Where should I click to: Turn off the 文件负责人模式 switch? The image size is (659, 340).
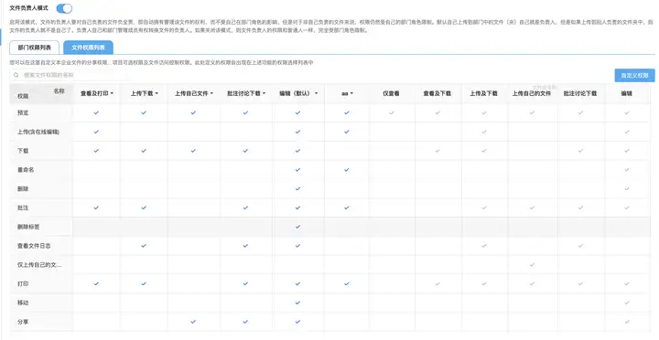point(64,8)
